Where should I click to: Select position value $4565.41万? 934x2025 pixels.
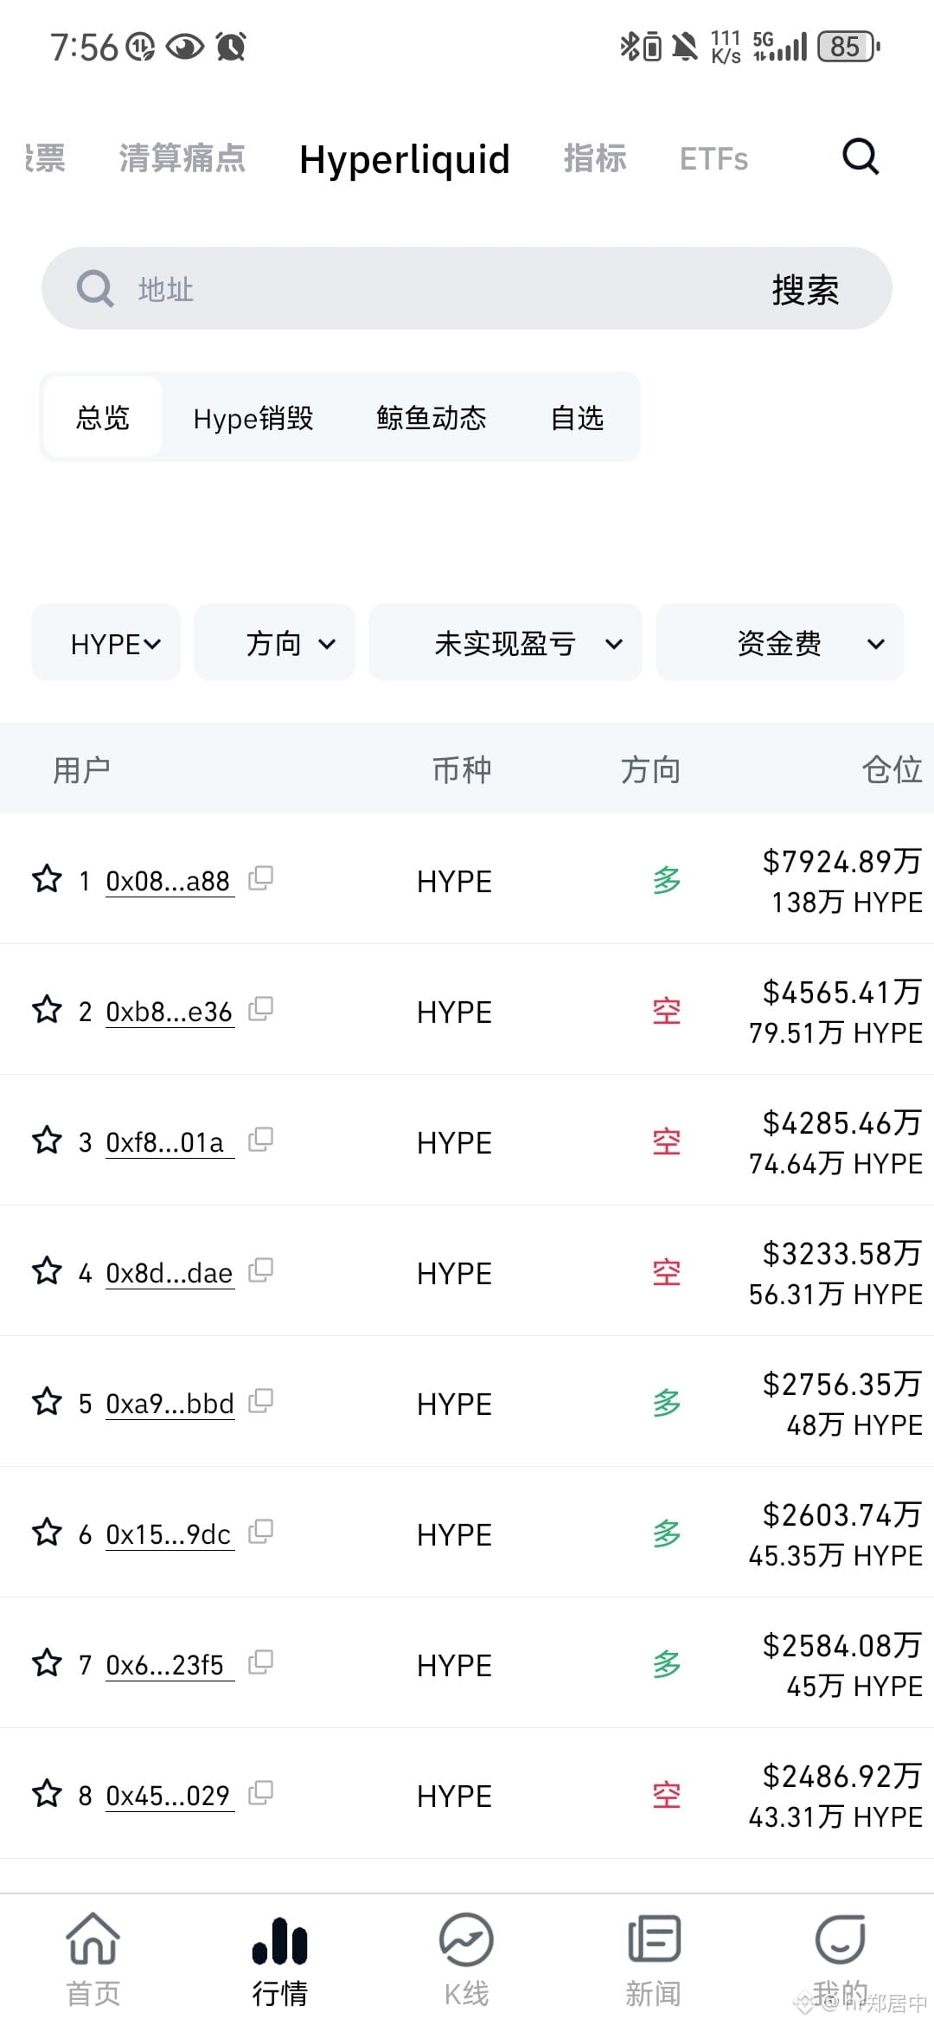[x=842, y=992]
